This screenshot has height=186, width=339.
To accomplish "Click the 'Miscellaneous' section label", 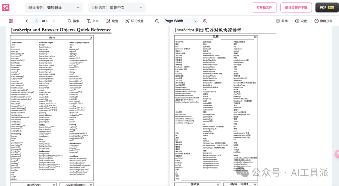I will click(x=75, y=143).
